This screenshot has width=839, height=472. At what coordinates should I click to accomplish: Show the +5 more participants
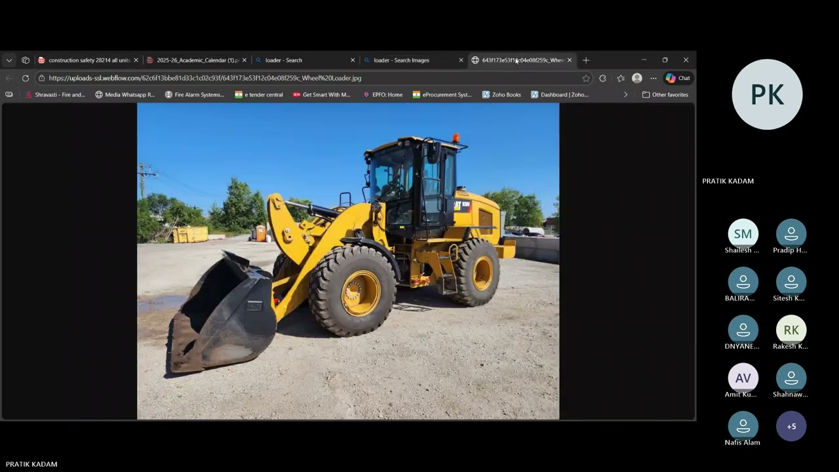791,426
